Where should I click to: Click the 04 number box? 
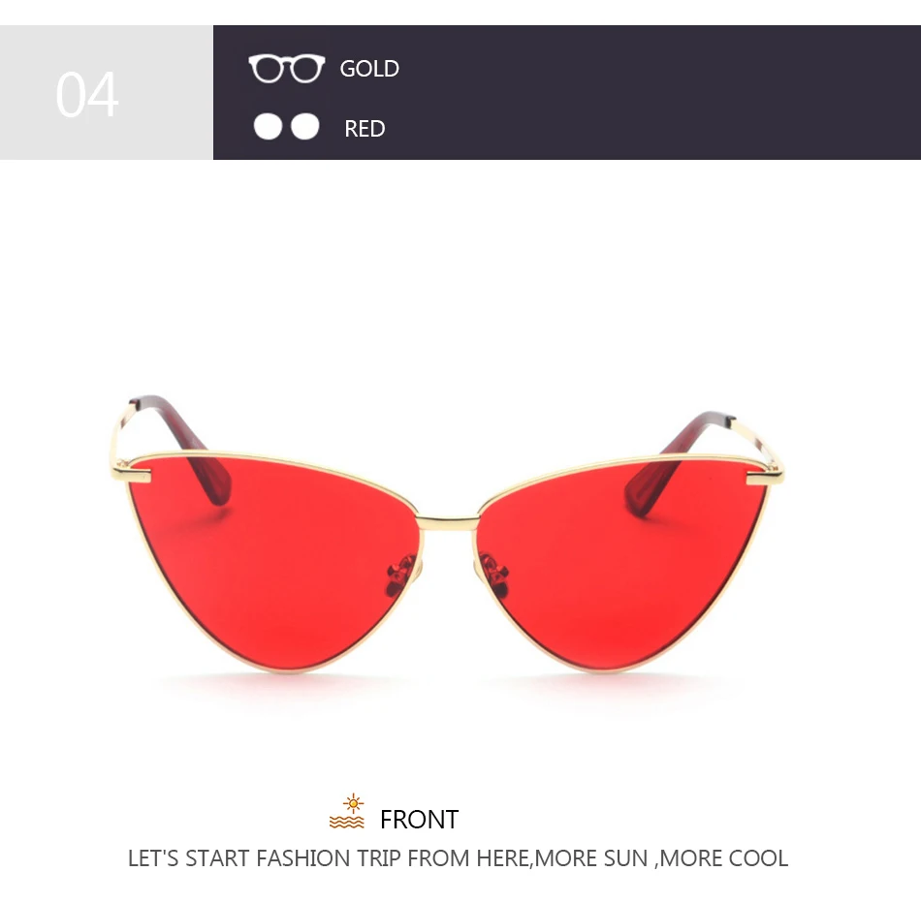coord(107,92)
